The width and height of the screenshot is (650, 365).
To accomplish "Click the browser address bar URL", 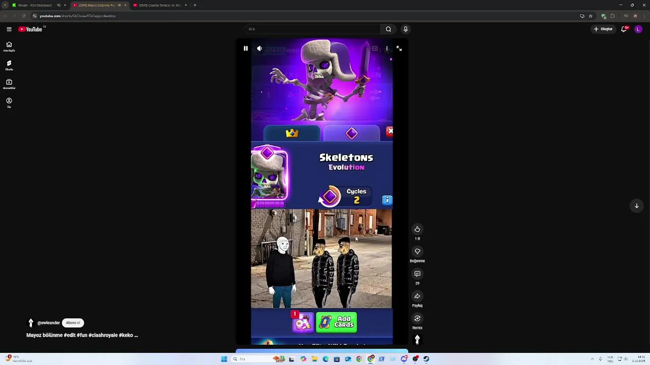I will (x=78, y=16).
